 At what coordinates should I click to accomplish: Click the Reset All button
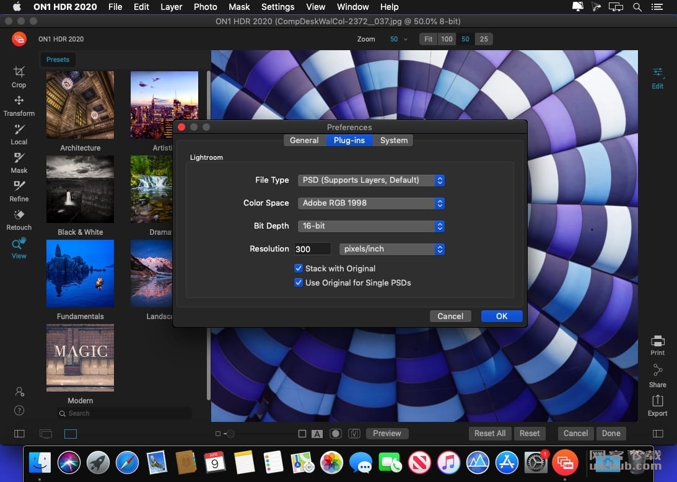[490, 433]
